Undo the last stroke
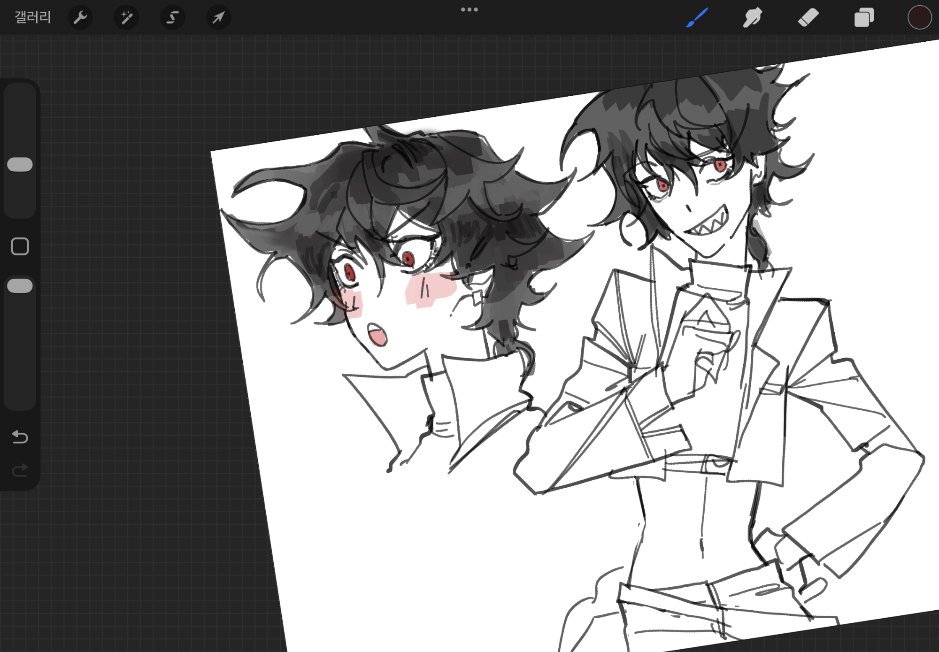 [20, 437]
